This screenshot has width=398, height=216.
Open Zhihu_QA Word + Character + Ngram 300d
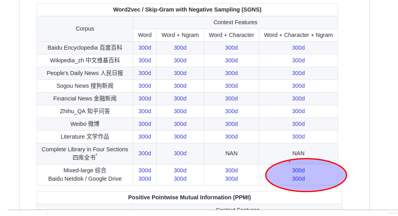click(x=298, y=111)
